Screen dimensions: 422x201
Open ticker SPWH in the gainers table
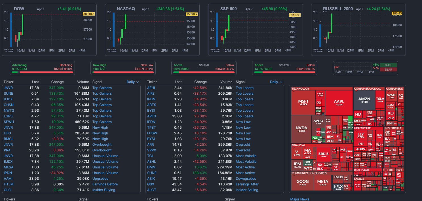point(9,122)
